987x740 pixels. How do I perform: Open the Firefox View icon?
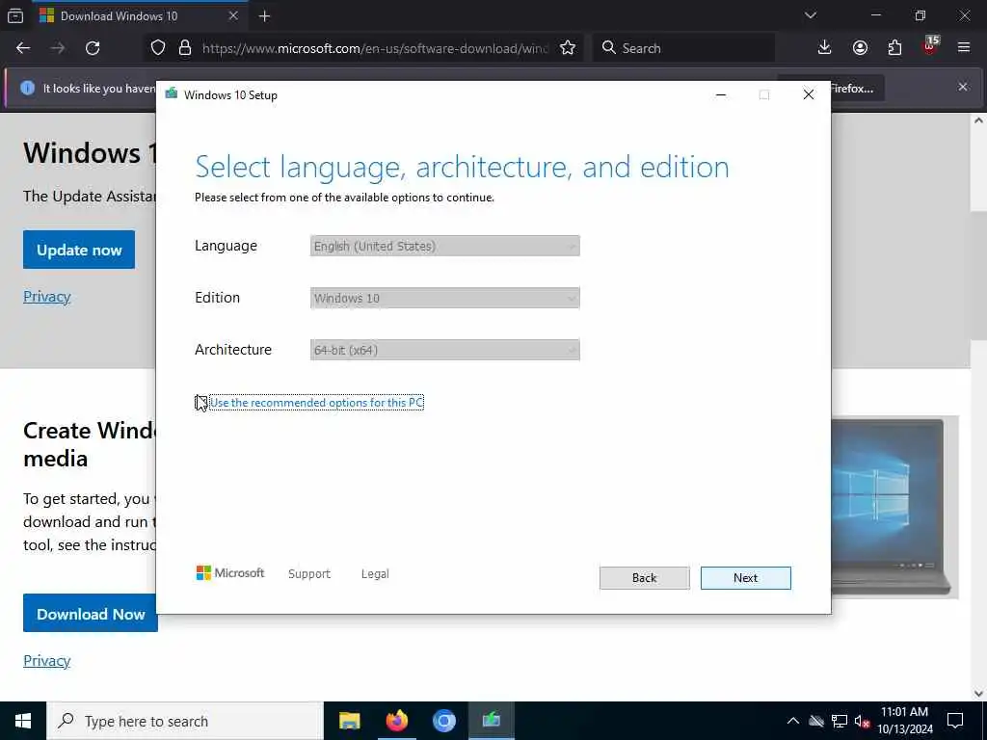(x=15, y=16)
